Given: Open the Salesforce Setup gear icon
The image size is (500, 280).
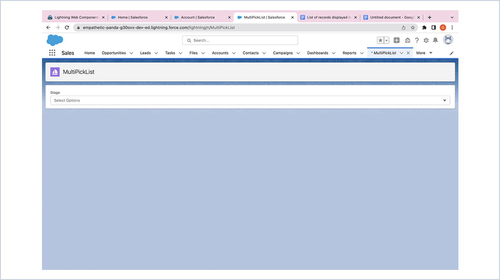Looking at the screenshot, I should click(426, 40).
